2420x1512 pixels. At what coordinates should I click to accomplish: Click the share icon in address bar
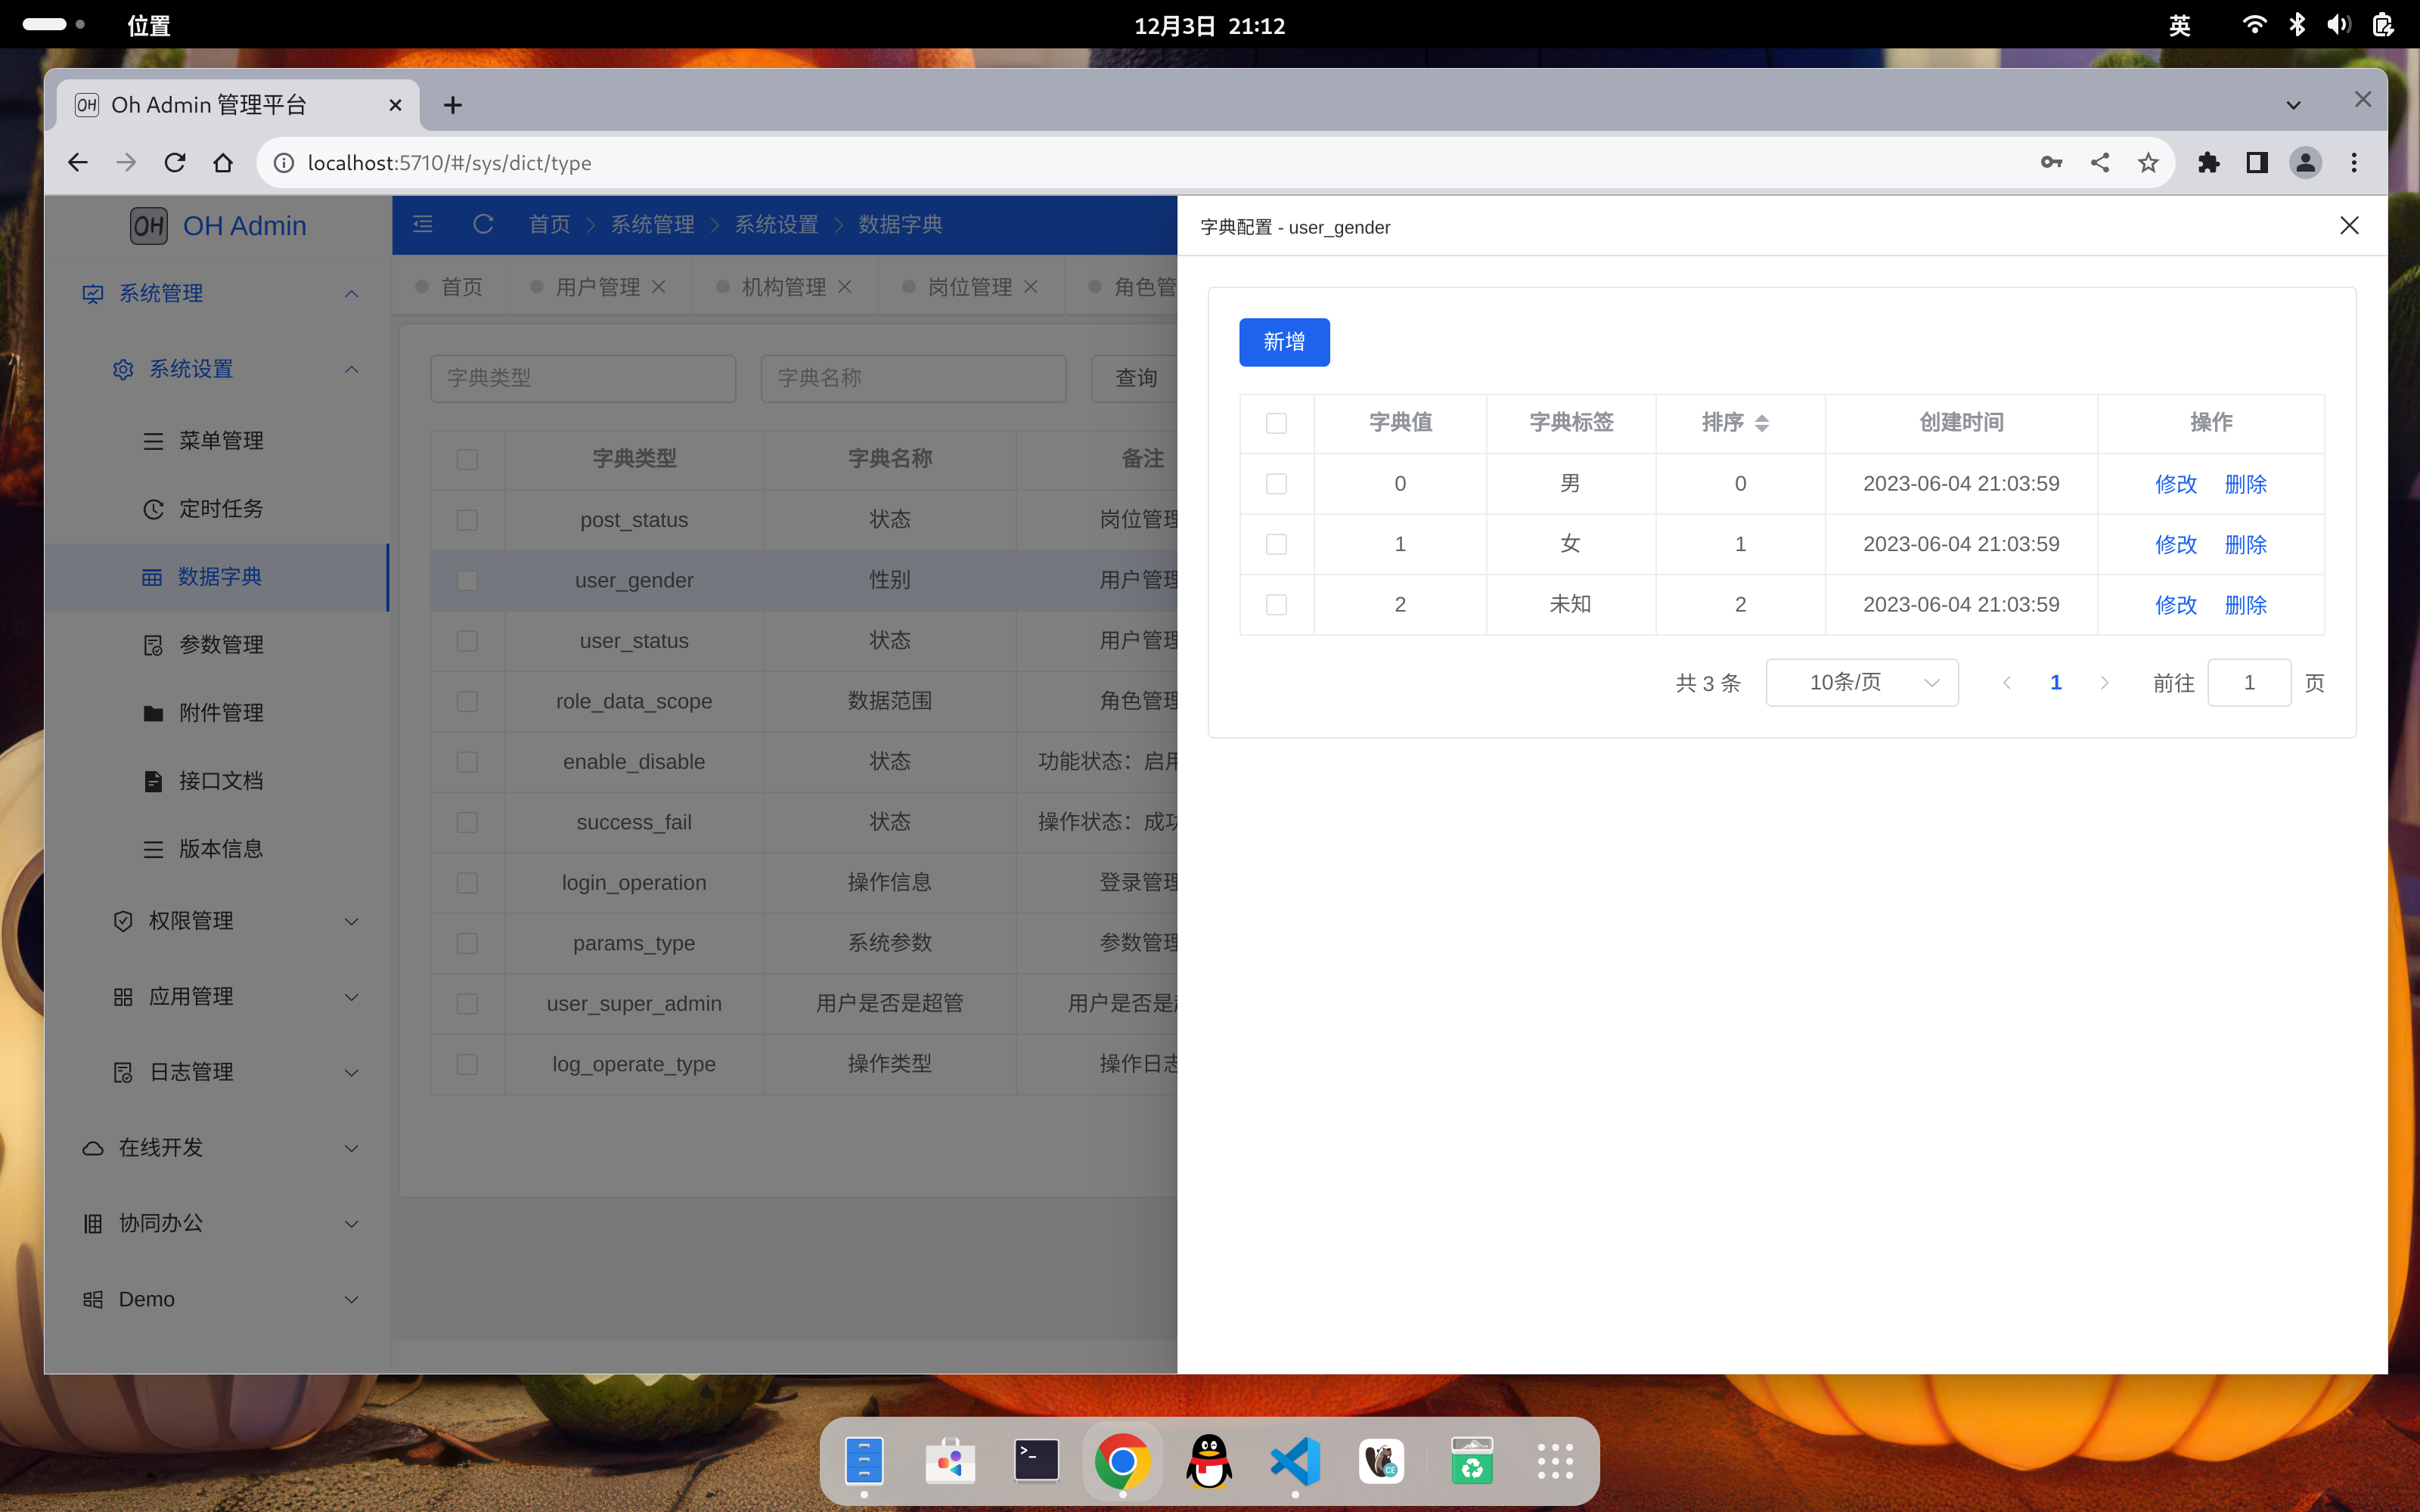(x=2100, y=162)
